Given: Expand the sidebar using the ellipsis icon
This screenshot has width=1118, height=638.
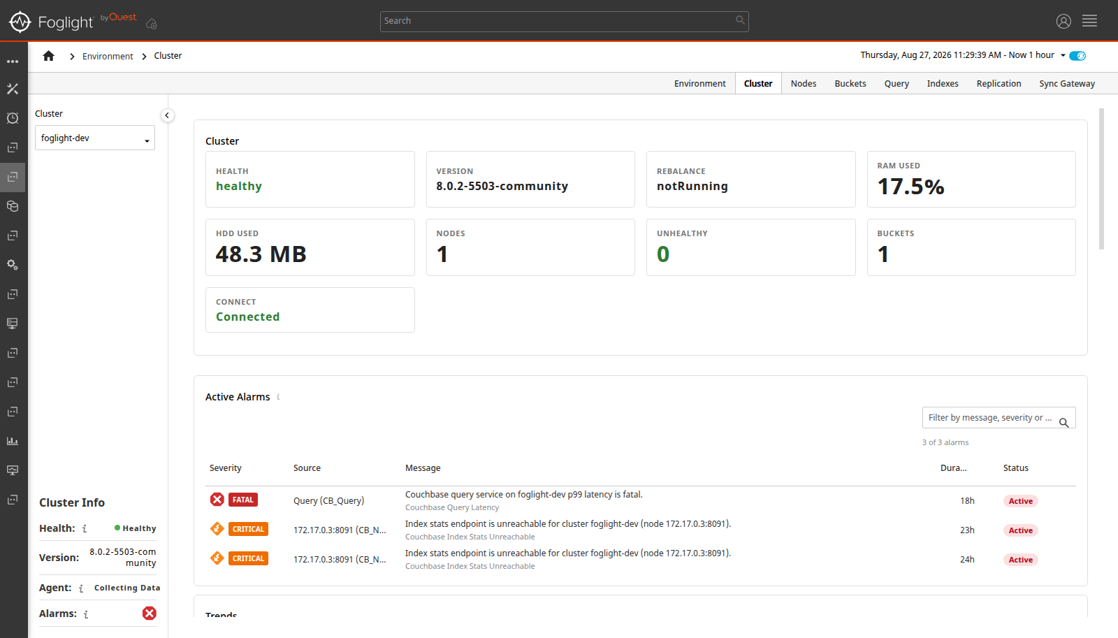Looking at the screenshot, I should click(x=13, y=61).
